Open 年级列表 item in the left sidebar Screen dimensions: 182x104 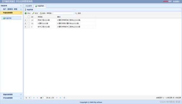tap(11, 18)
